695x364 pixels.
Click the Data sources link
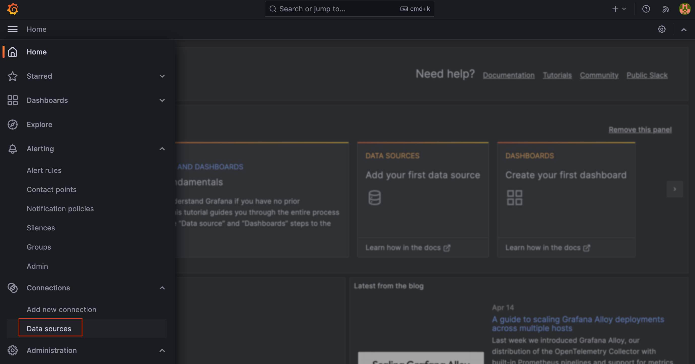49,328
